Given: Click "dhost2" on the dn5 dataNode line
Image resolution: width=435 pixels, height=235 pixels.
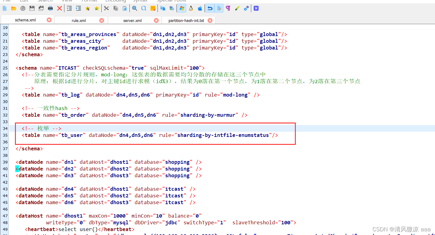Looking at the screenshot, I should click(119, 196).
